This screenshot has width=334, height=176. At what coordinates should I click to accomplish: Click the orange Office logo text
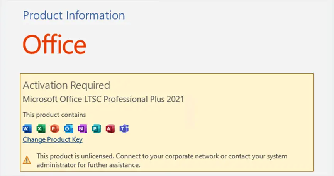tap(54, 44)
